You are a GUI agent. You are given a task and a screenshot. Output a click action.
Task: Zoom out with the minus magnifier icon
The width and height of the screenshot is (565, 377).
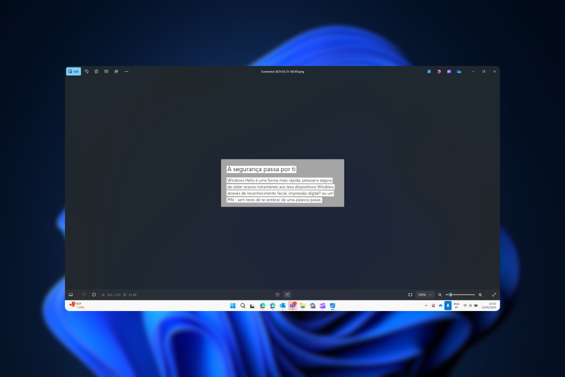(440, 295)
